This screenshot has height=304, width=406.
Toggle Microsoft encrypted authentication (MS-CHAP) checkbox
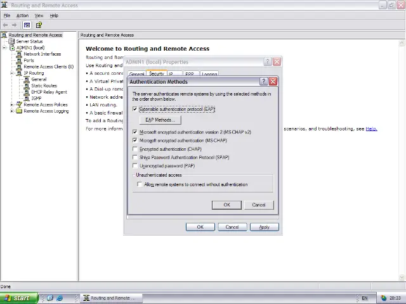click(x=135, y=141)
